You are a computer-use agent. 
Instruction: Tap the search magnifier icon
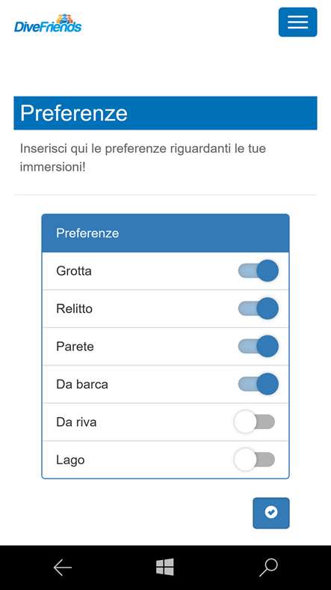[x=268, y=568]
